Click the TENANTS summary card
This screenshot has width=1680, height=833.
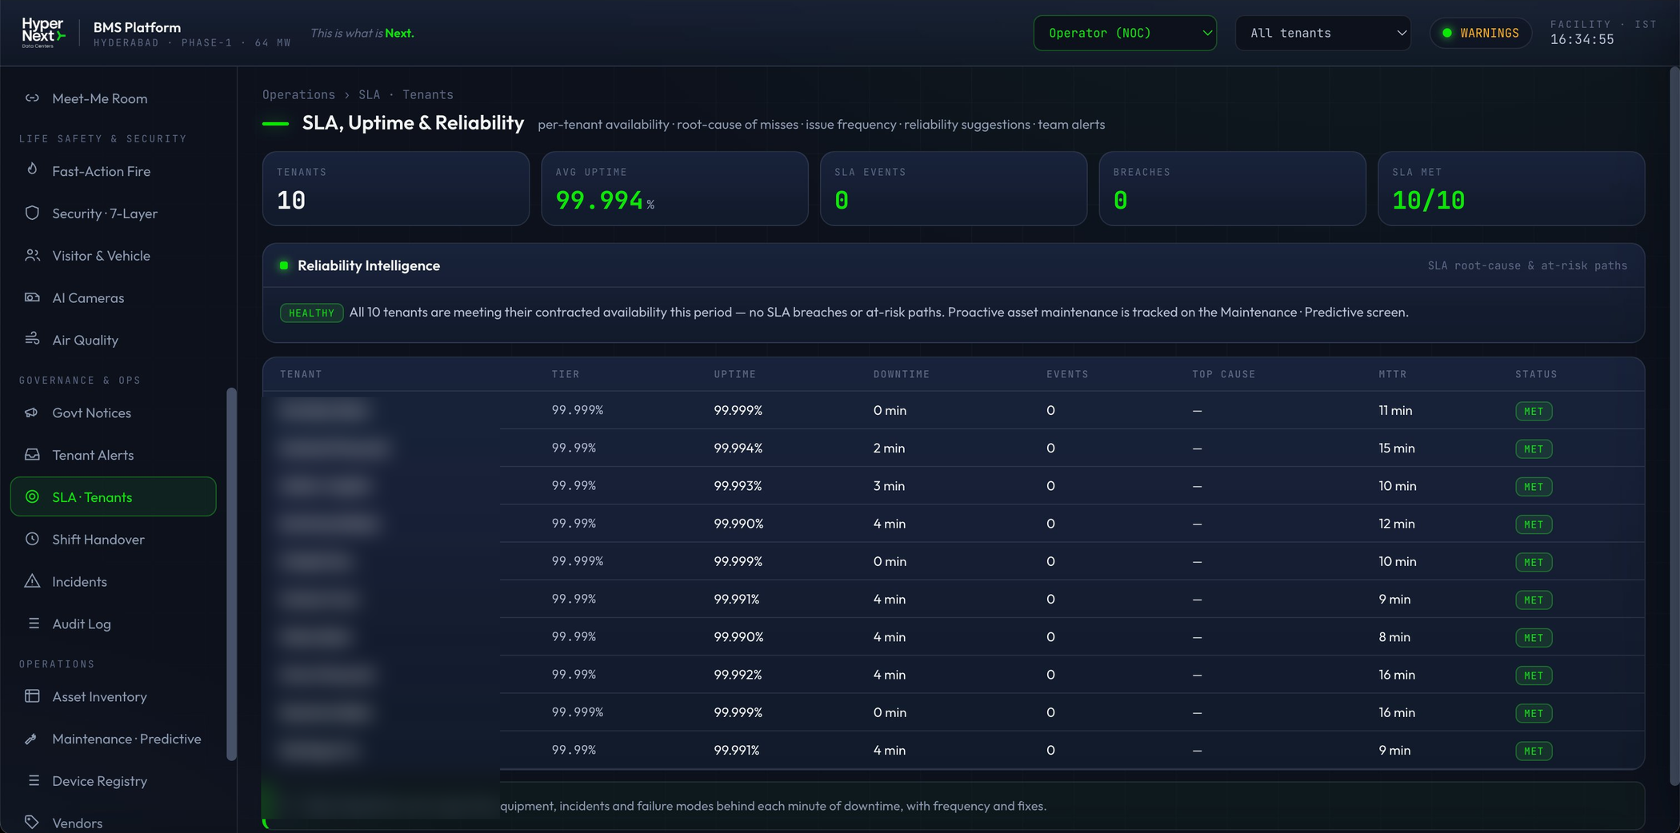[396, 189]
